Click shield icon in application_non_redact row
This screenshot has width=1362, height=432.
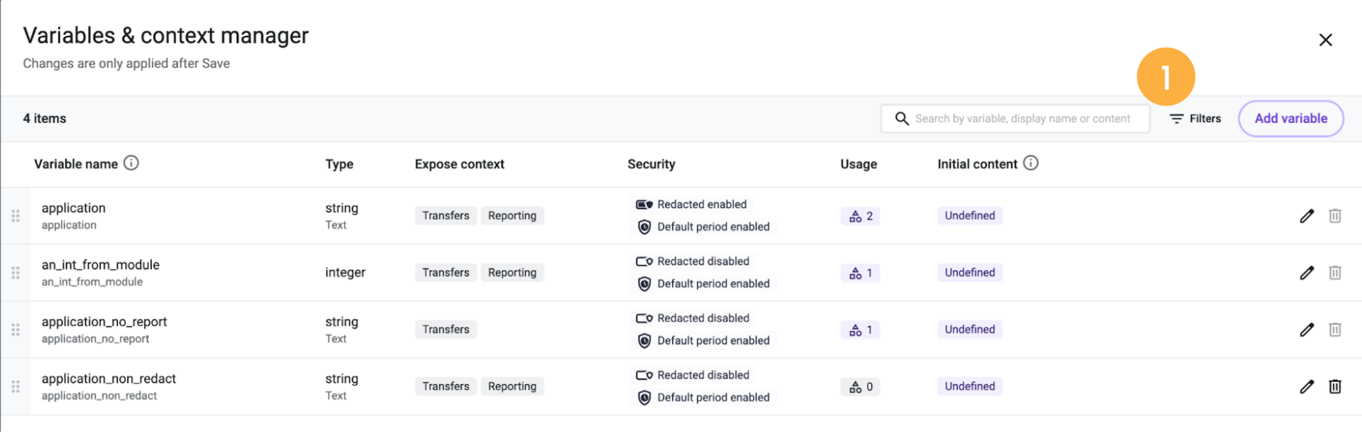[x=644, y=397]
